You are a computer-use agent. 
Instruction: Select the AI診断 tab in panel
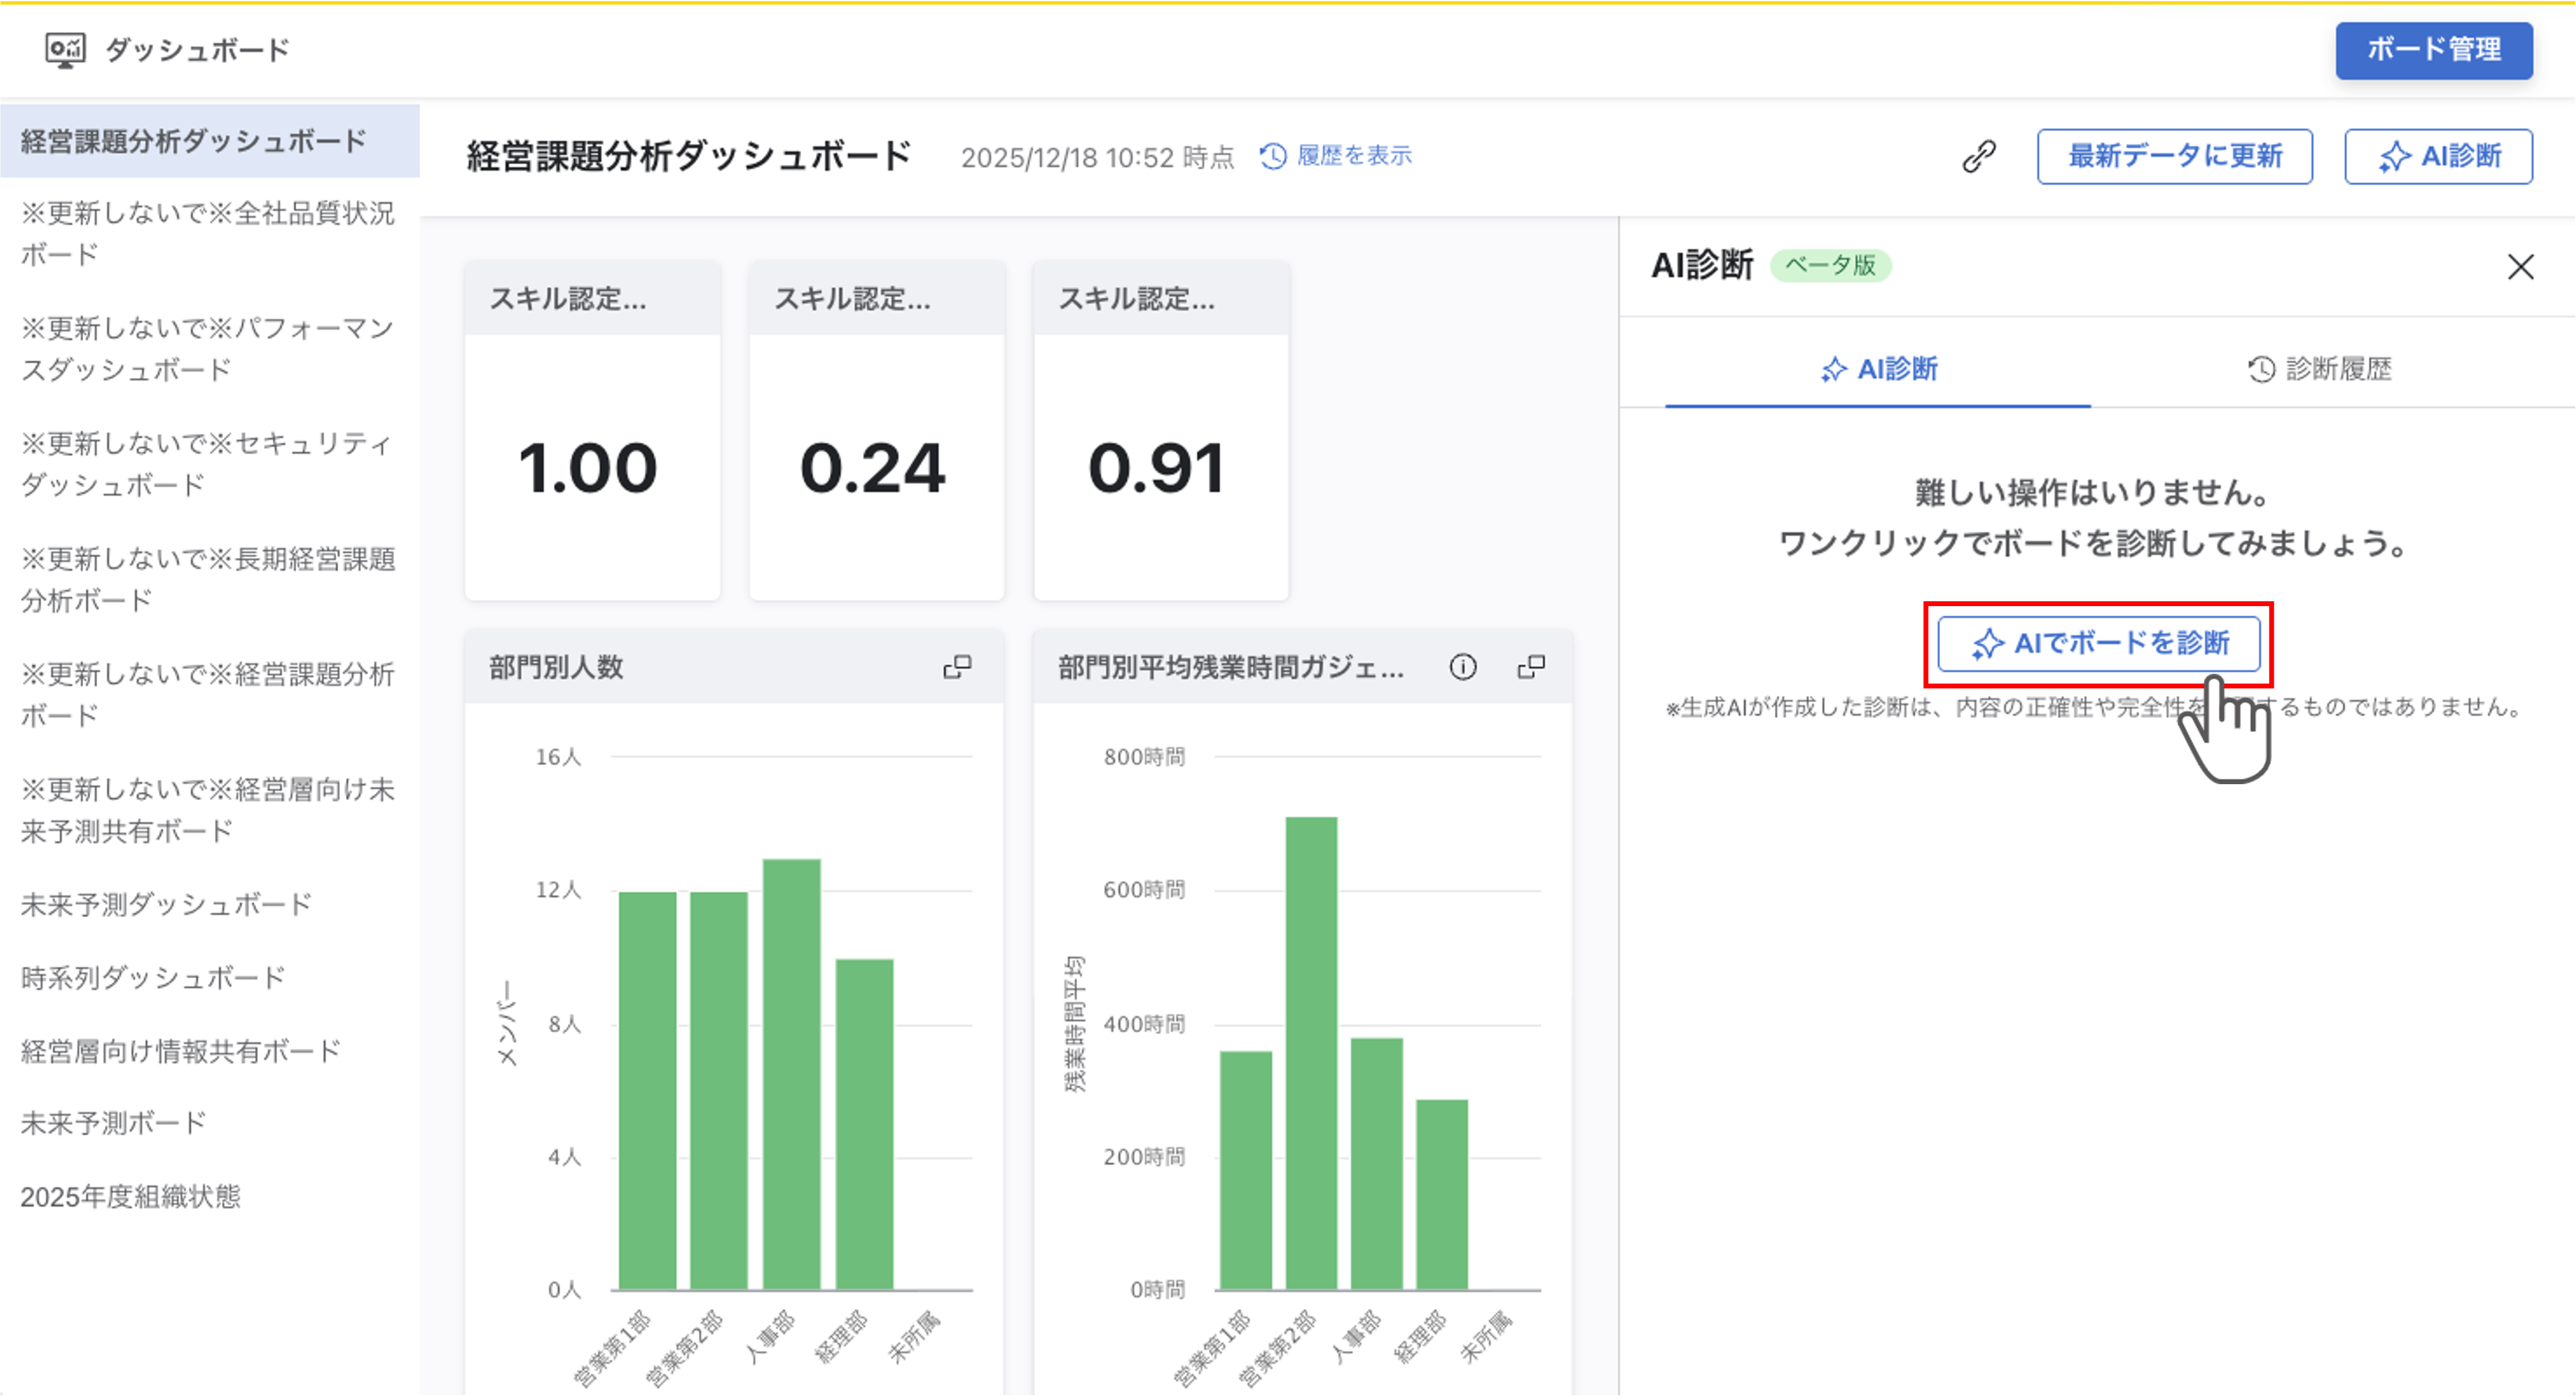point(1878,369)
